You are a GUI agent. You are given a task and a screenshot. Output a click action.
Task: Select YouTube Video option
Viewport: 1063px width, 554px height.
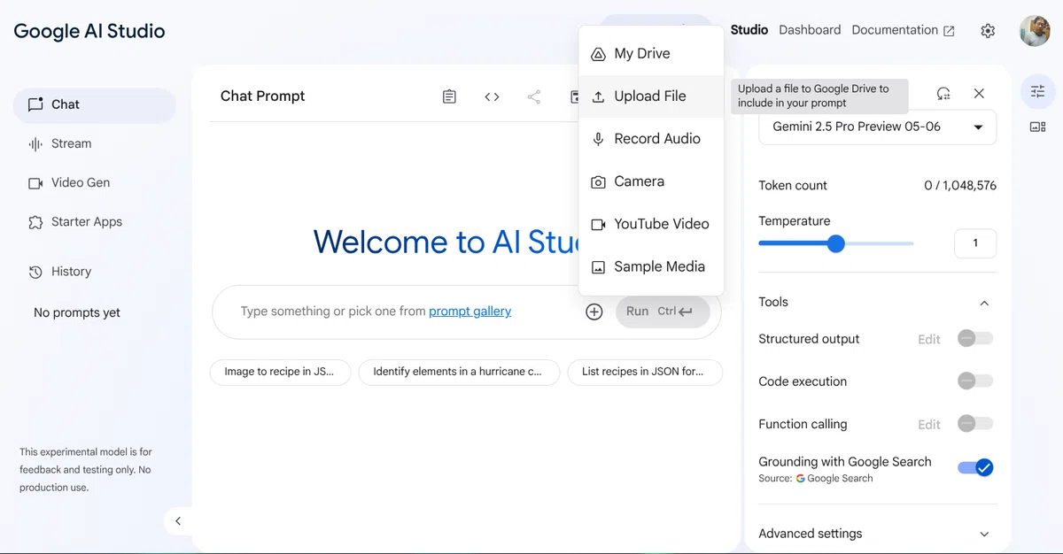pos(651,224)
